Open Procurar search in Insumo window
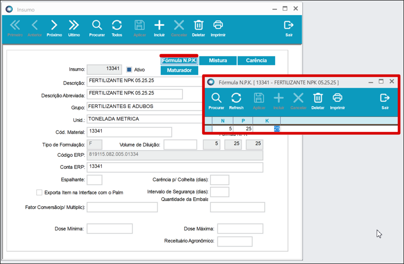 (97, 28)
